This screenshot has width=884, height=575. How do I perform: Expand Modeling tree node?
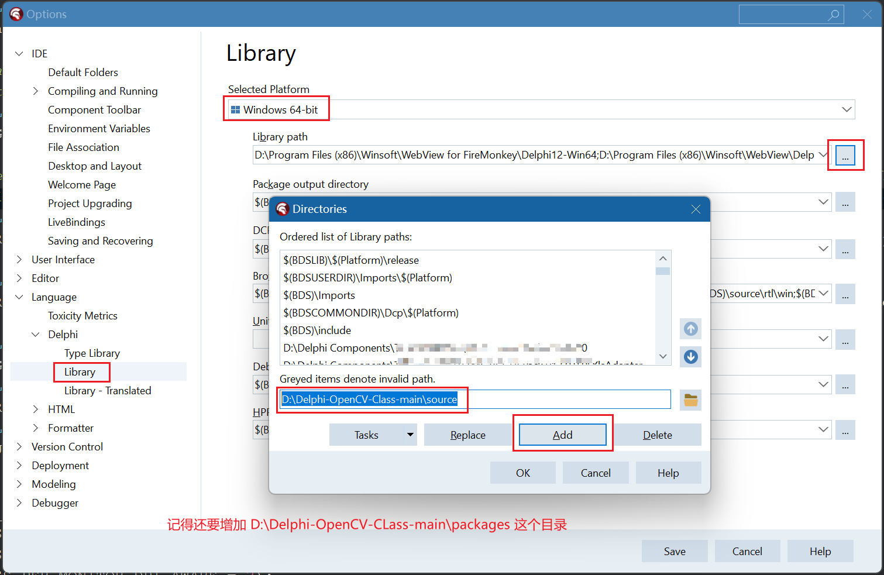tap(19, 484)
